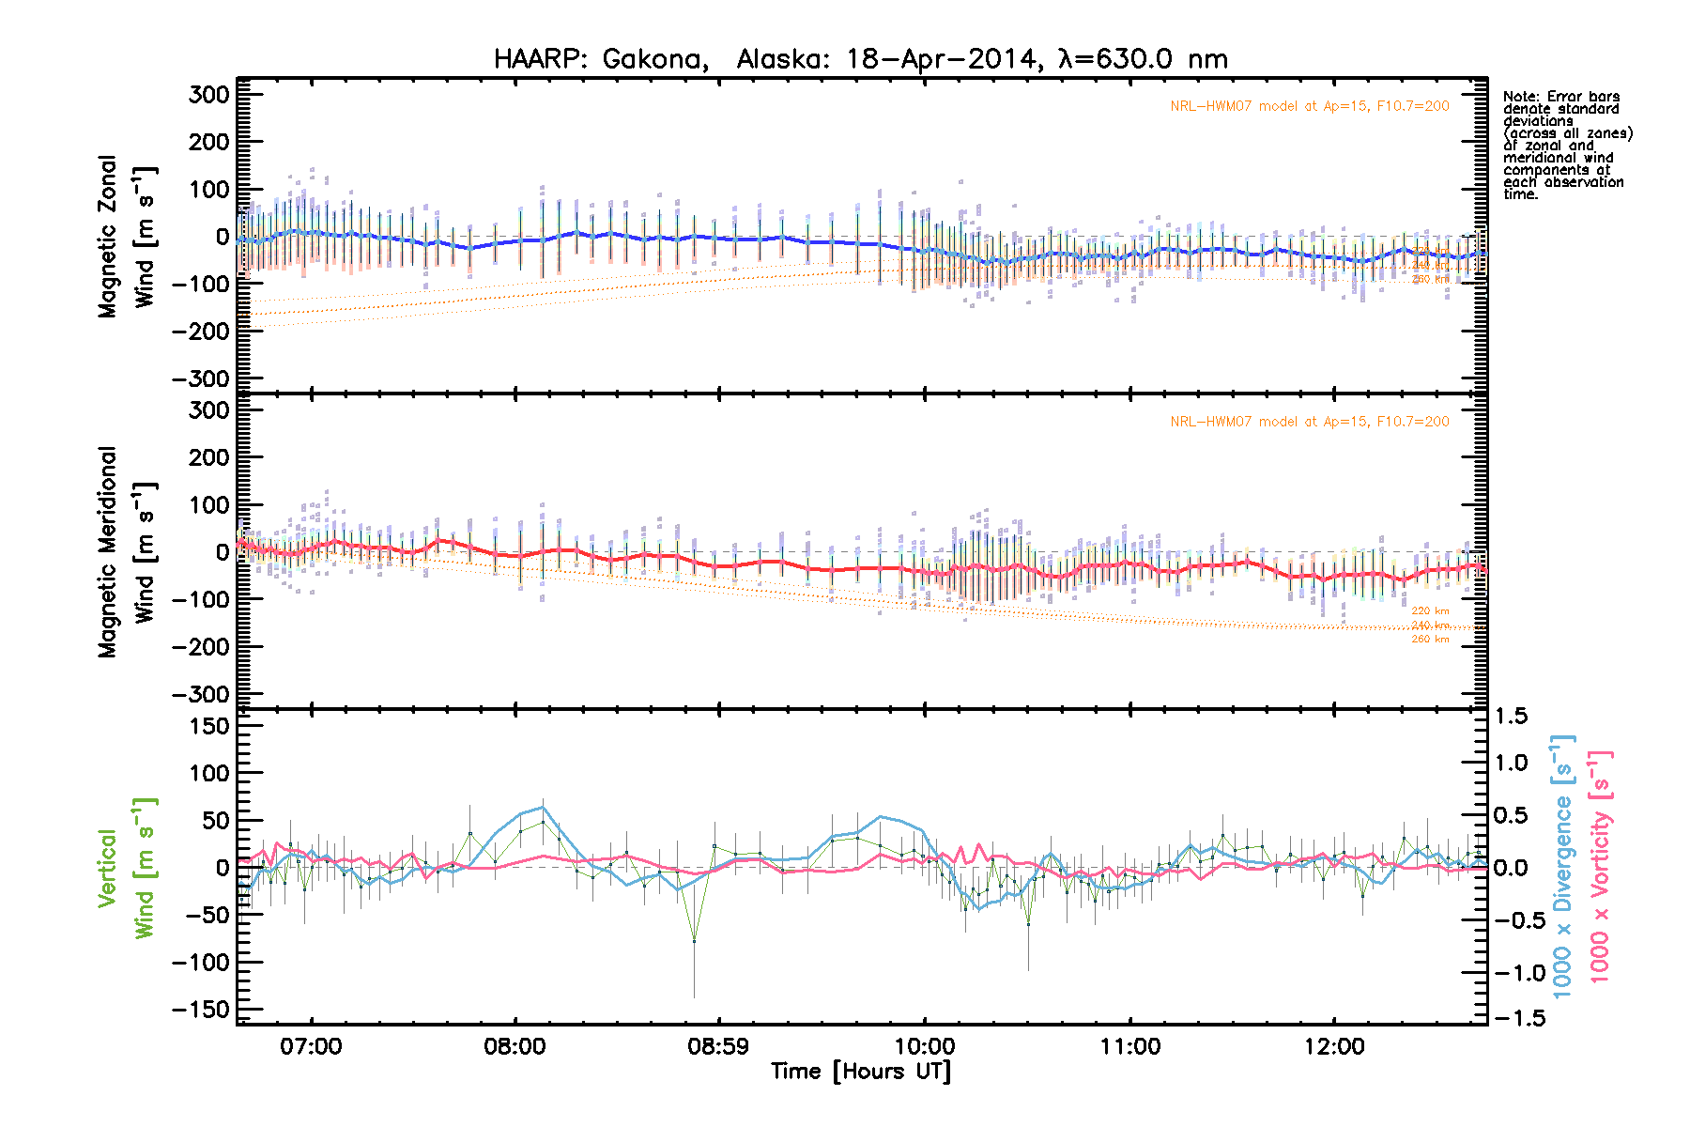Click the 260 km label in meridional panel
Screen dimensions: 1690x1127
(1430, 640)
